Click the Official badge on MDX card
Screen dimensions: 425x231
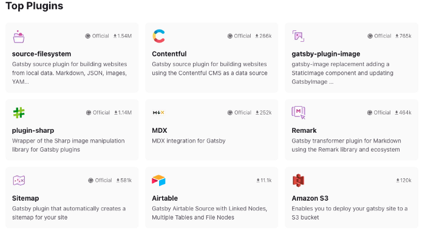pyautogui.click(x=239, y=113)
